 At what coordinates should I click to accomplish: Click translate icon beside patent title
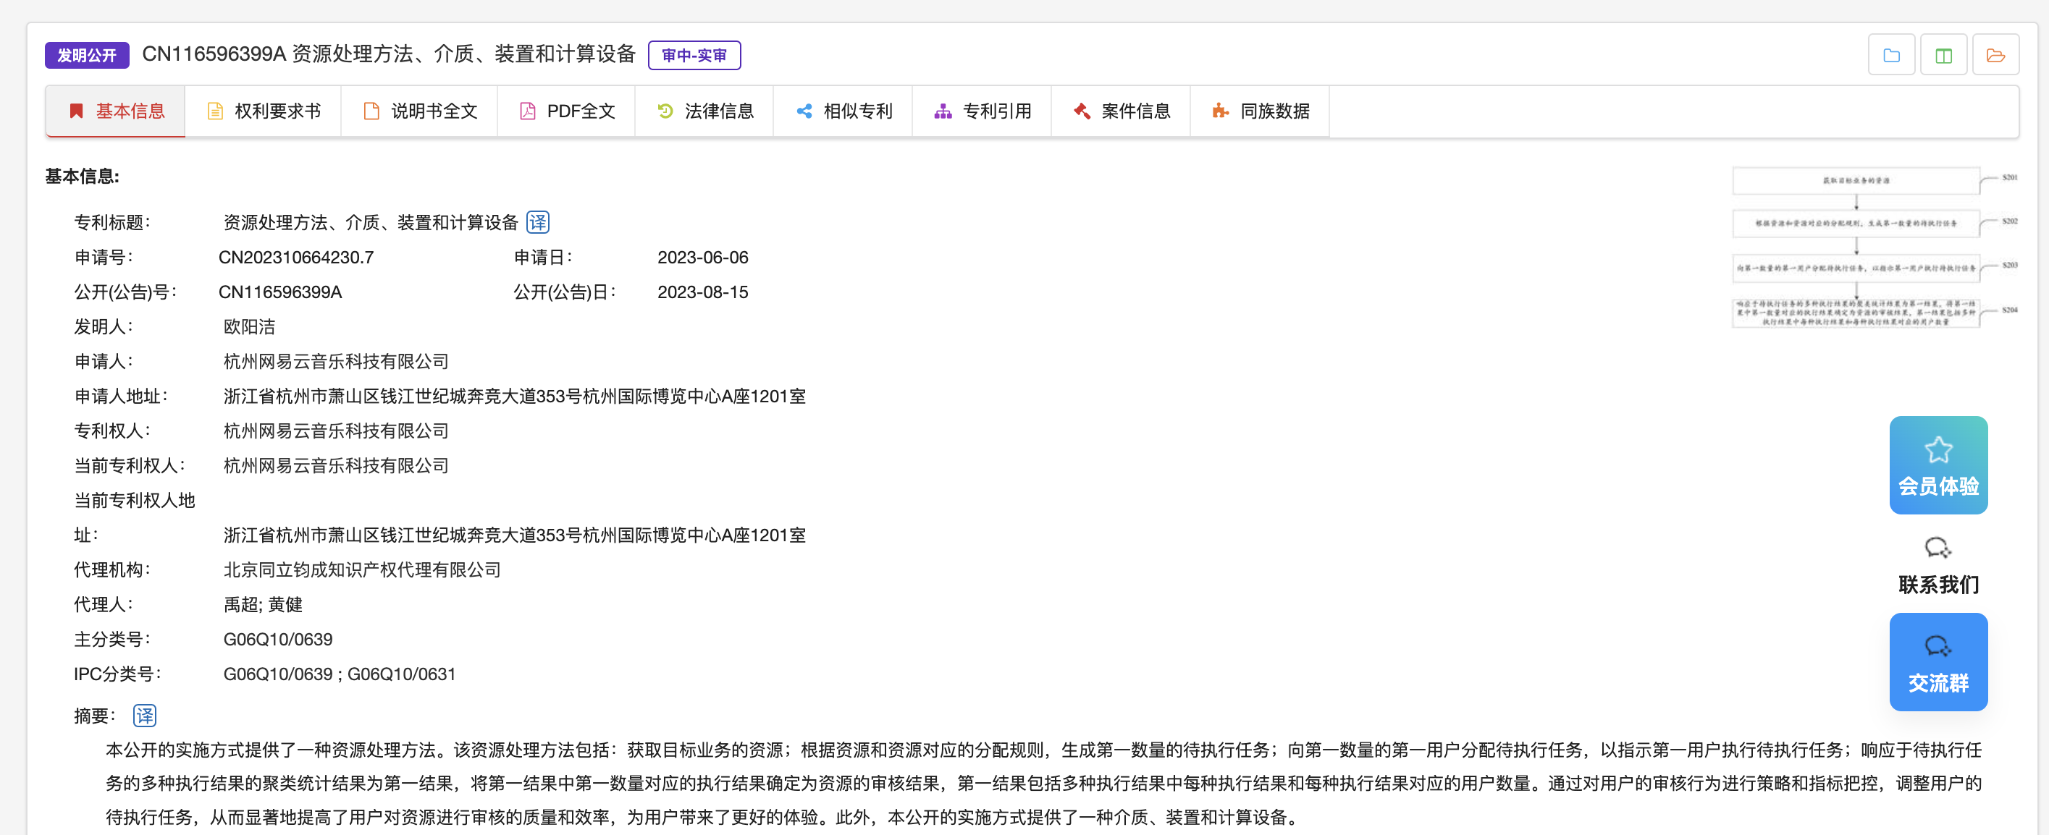point(538,222)
